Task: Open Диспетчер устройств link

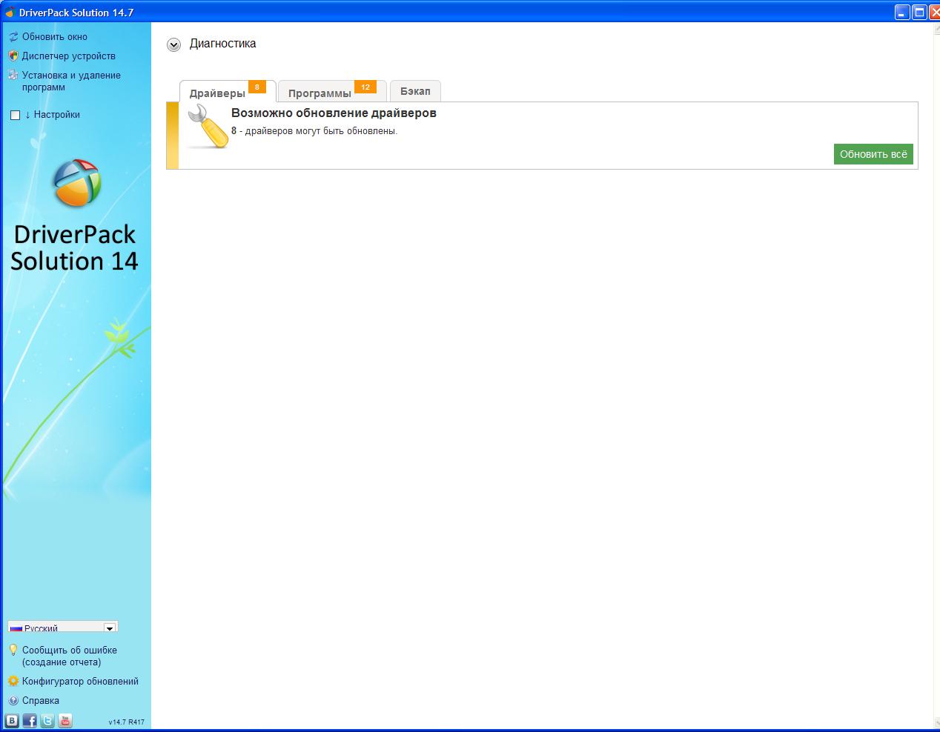Action: pos(68,56)
